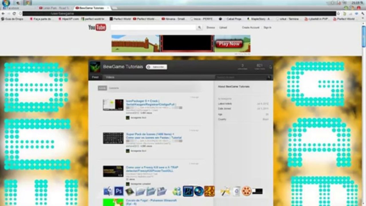Open the Guia de Drops bookmark

(12, 19)
